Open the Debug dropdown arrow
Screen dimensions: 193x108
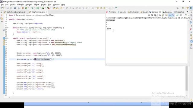coord(35,8)
